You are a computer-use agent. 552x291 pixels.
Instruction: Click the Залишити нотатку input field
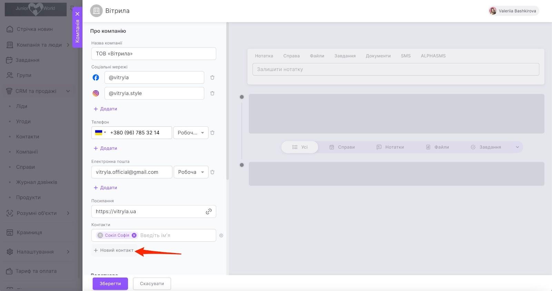(396, 69)
